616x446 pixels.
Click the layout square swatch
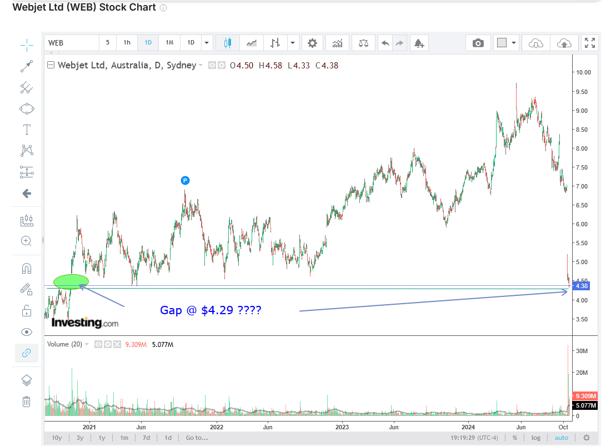tap(502, 42)
